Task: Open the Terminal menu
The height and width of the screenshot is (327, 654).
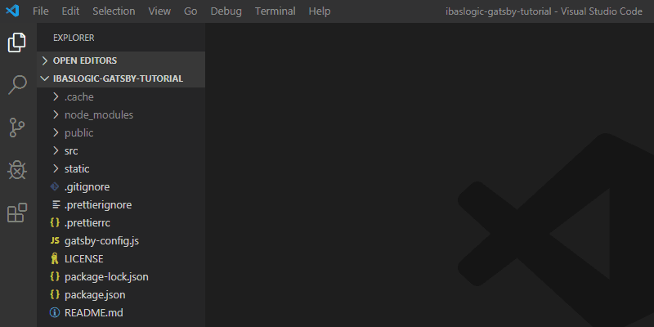Action: [x=275, y=11]
